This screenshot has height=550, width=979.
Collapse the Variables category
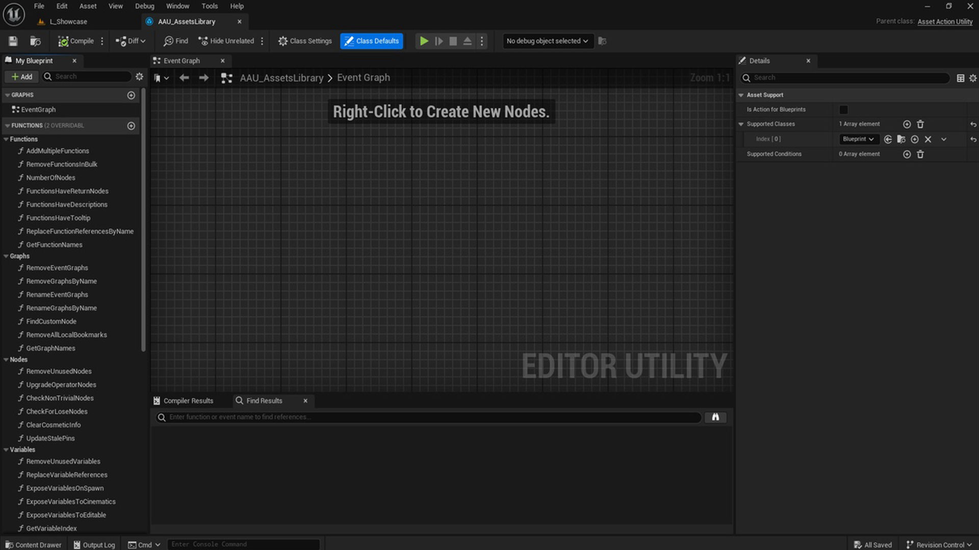[6, 450]
